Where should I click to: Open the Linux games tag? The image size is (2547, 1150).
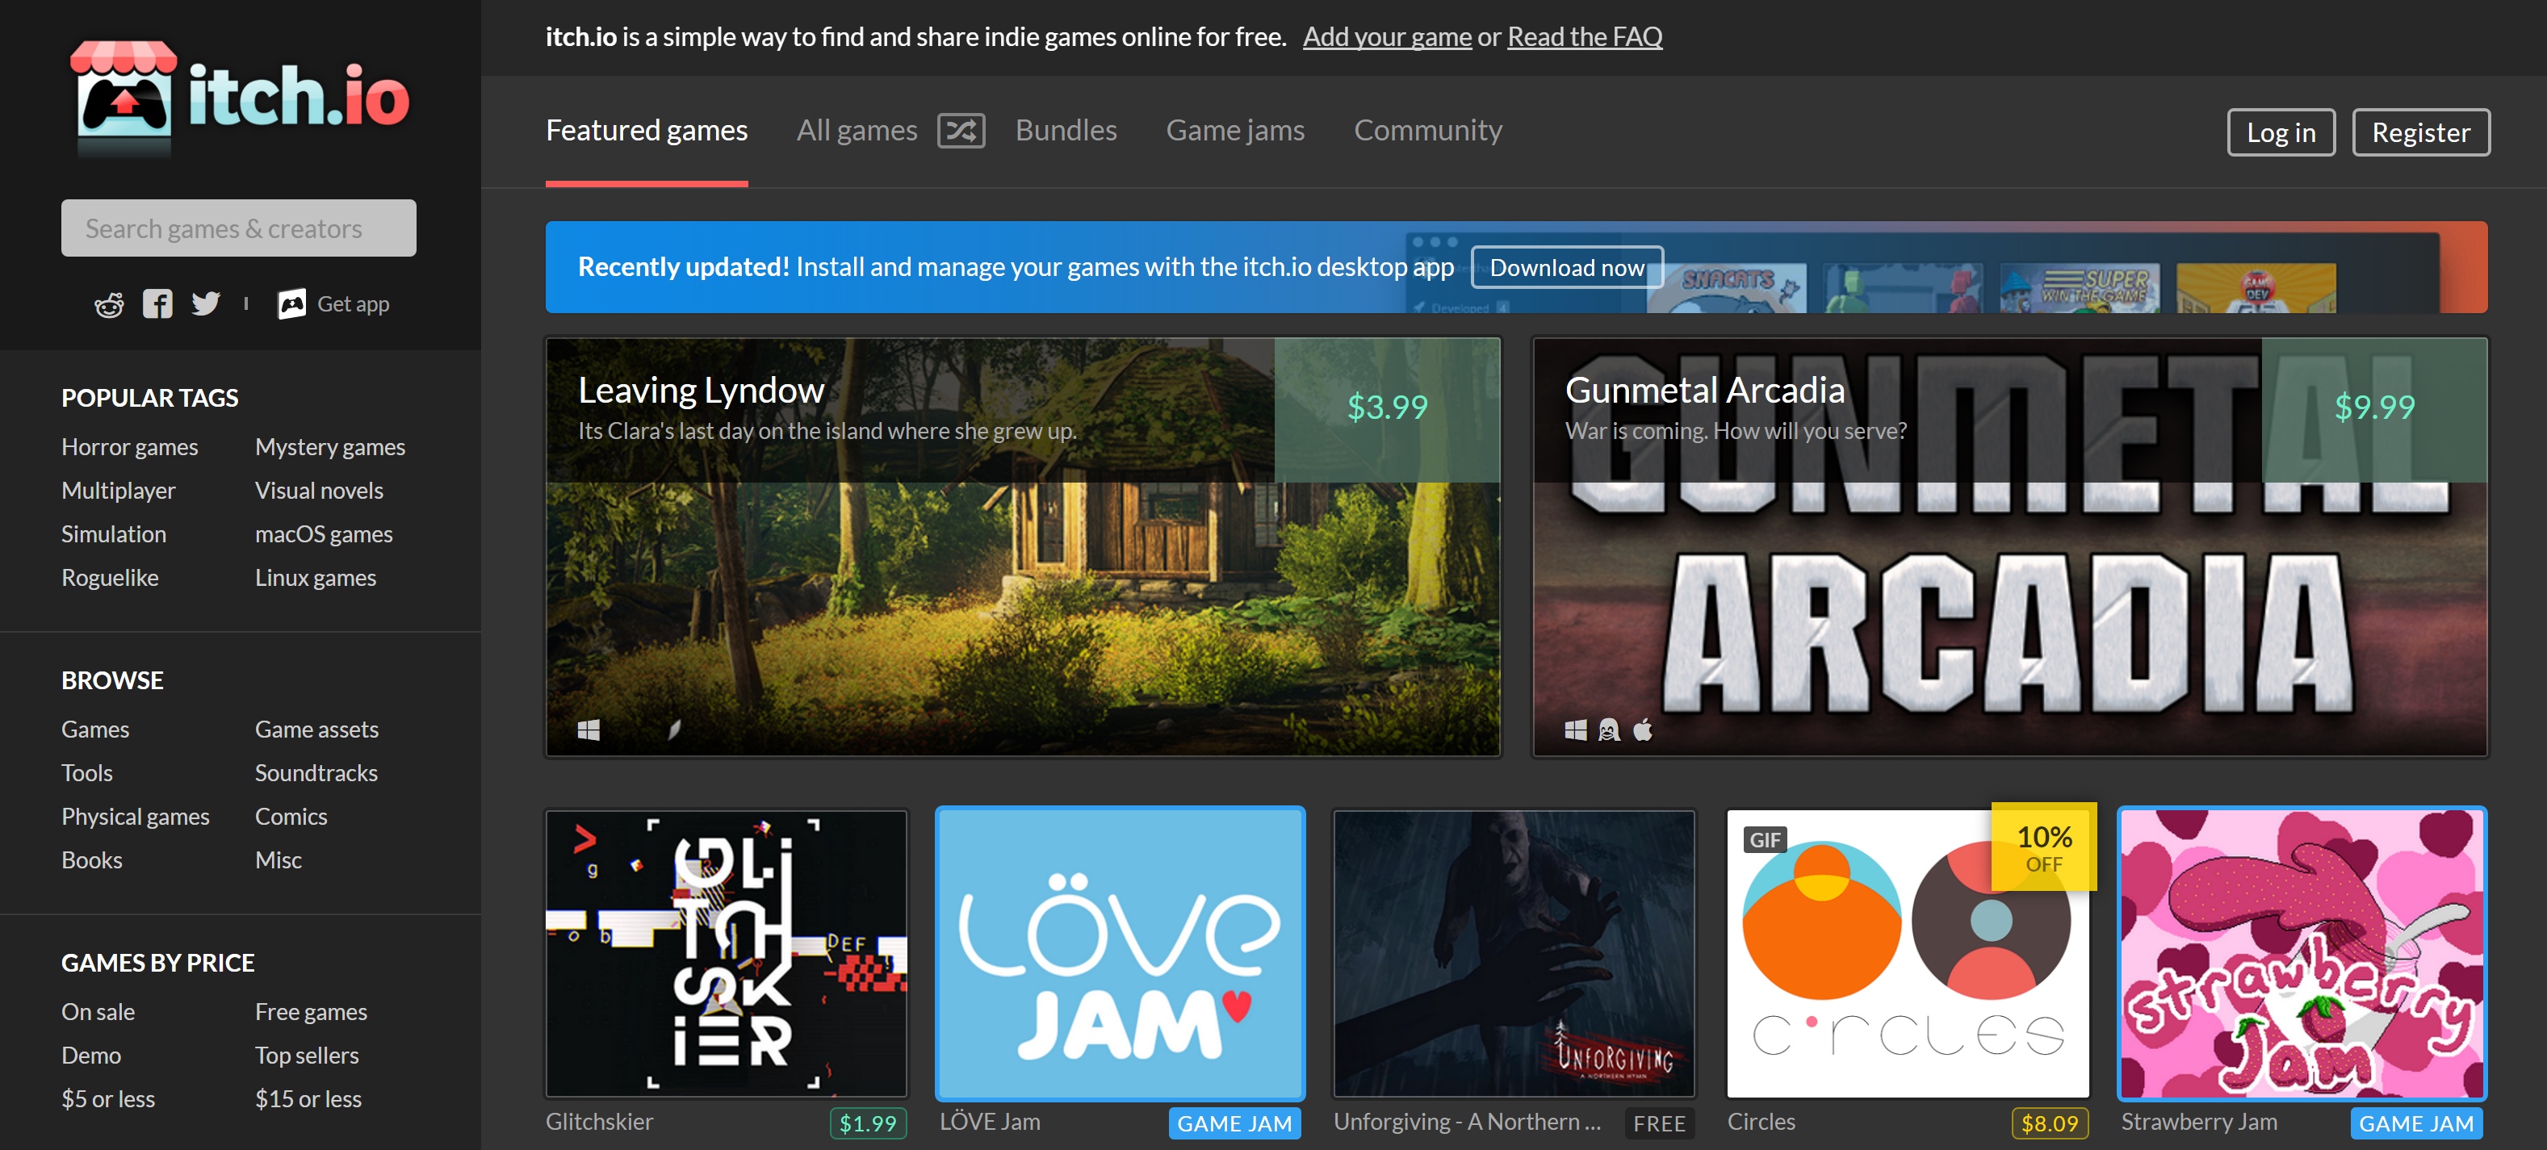(316, 578)
